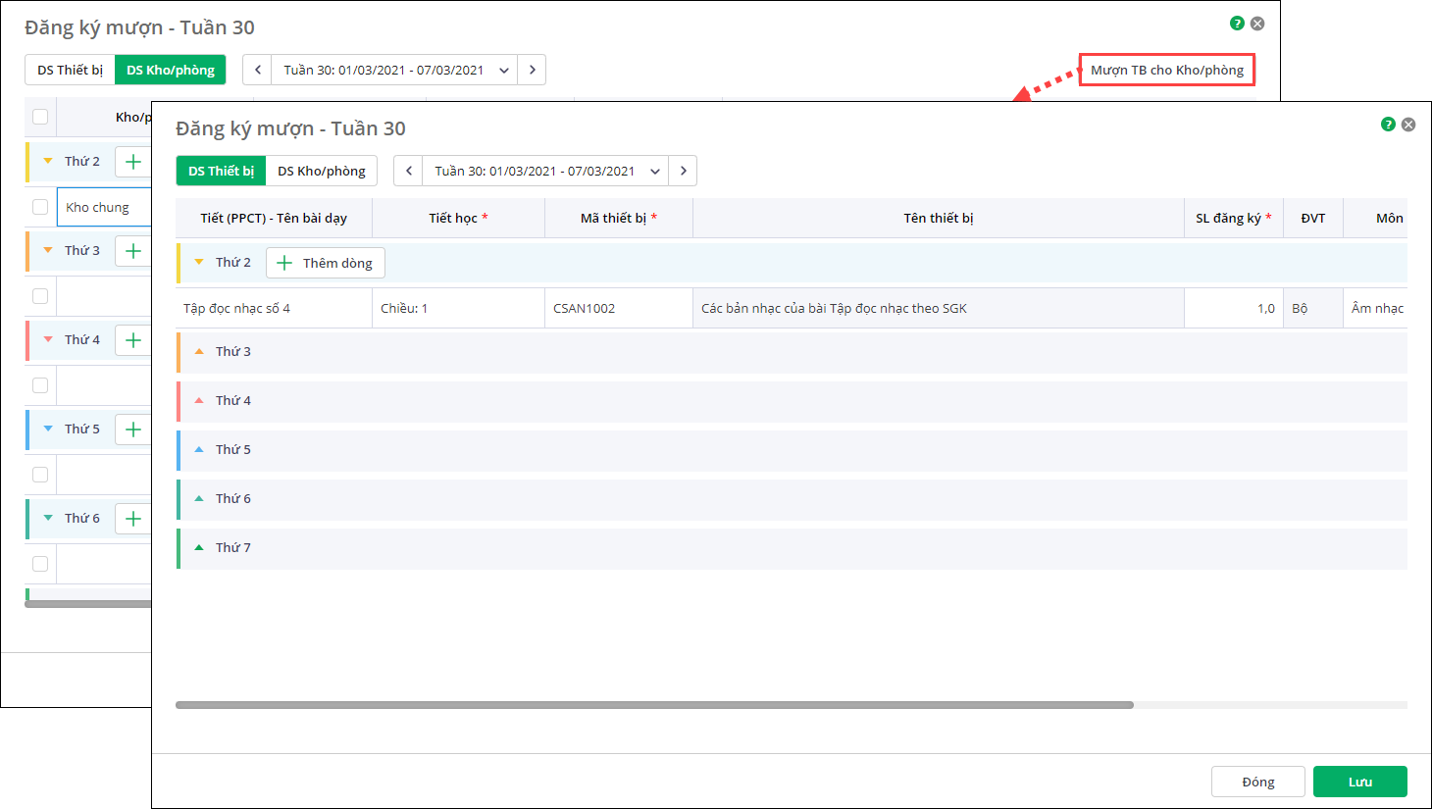Go to next week in back window

tap(532, 70)
